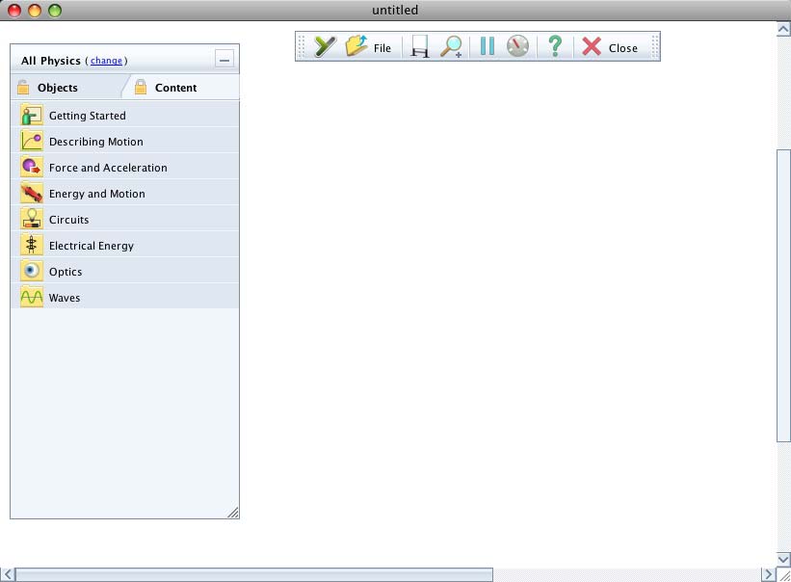Open the Describing Motion item

coord(95,142)
